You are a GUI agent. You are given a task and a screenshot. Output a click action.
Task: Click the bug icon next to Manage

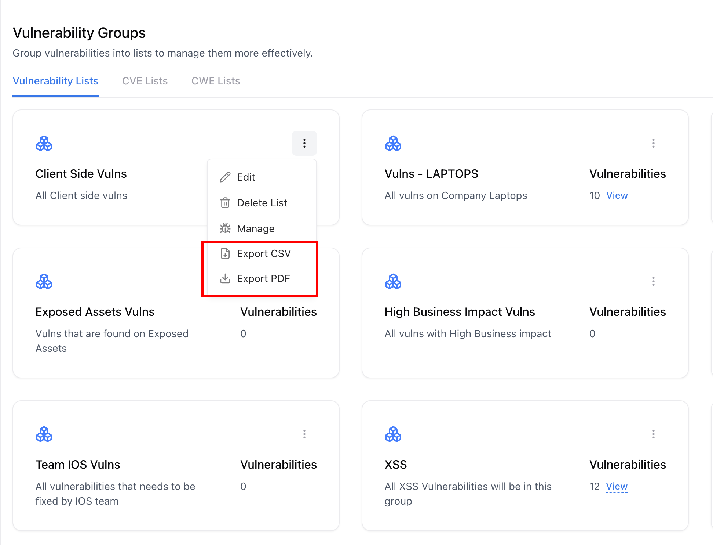(x=225, y=228)
